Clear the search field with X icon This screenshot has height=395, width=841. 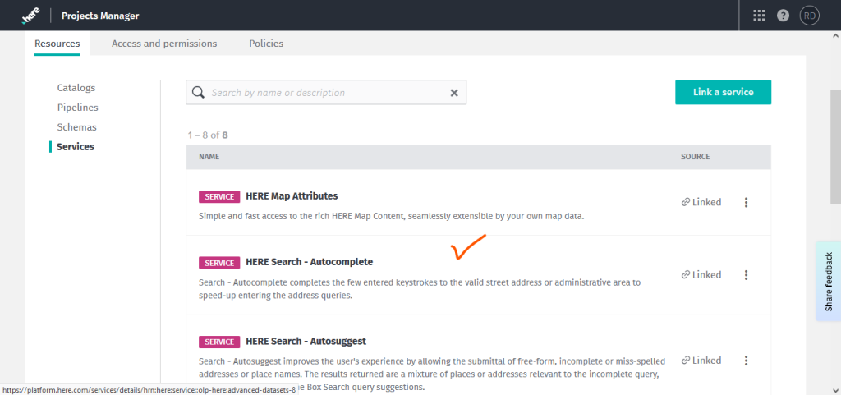(454, 93)
